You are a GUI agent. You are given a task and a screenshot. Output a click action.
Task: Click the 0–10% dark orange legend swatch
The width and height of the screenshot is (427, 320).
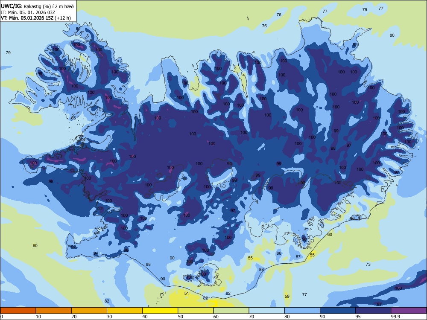[18, 311]
